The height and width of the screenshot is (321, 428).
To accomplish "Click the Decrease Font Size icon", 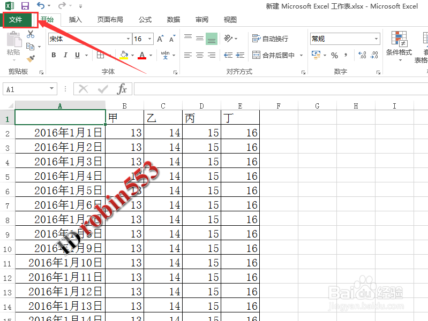I will pyautogui.click(x=172, y=39).
